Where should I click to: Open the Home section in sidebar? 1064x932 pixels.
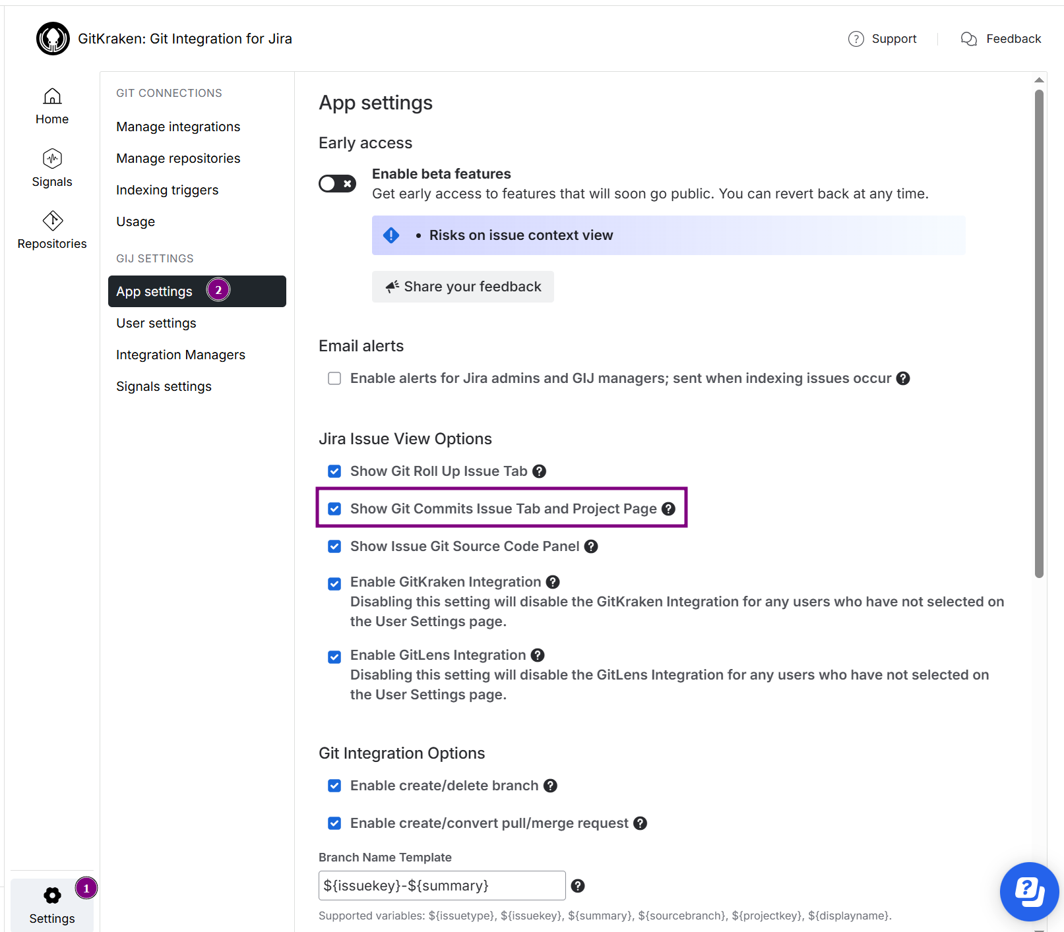(x=52, y=106)
